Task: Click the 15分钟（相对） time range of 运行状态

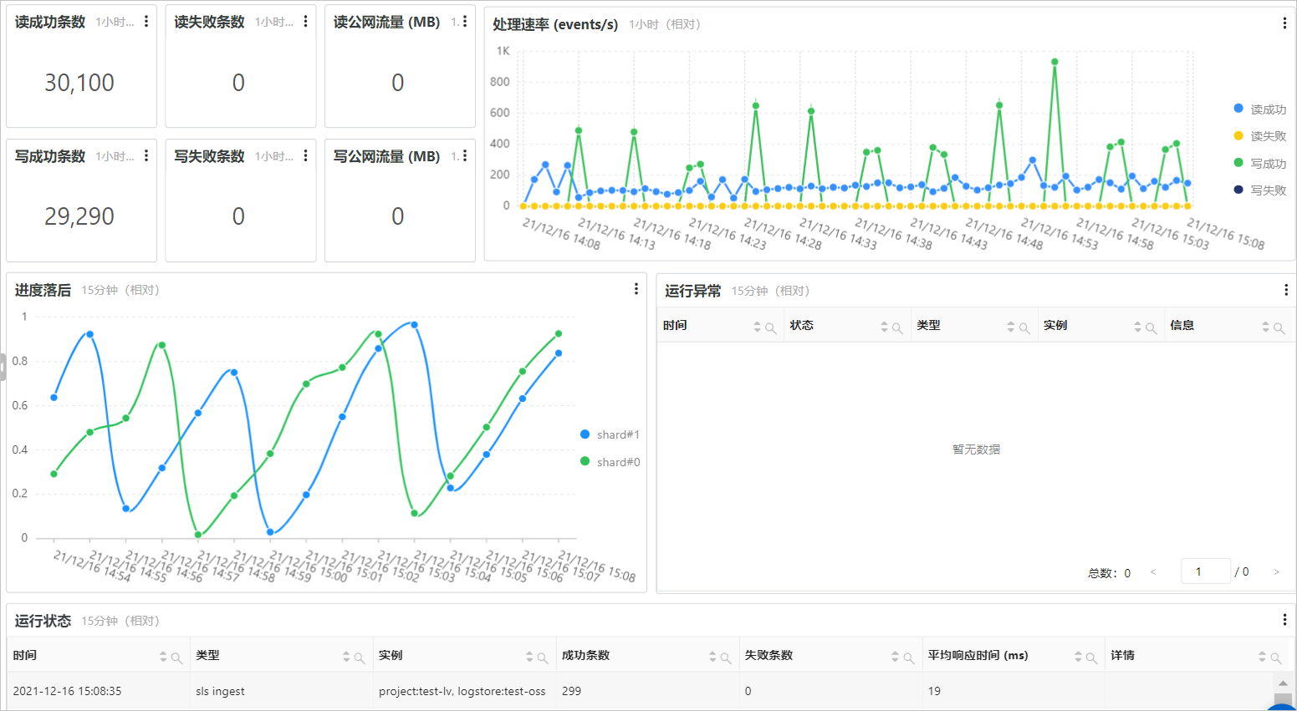Action: click(x=120, y=621)
